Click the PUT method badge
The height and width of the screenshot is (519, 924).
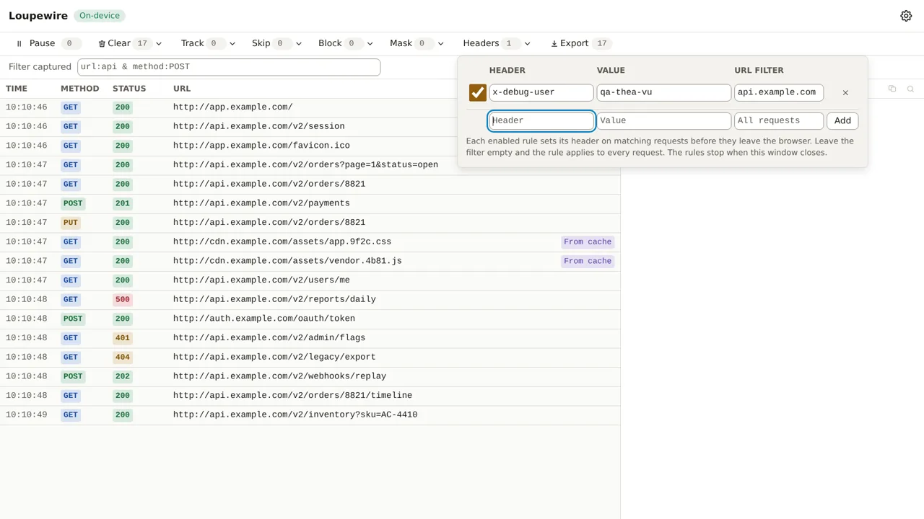point(71,223)
